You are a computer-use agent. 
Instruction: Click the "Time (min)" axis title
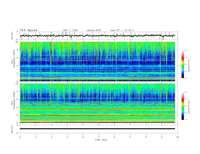pos(101,140)
